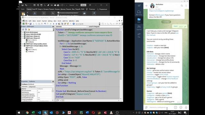Open Chrome from the Windows taskbar

click(27, 112)
